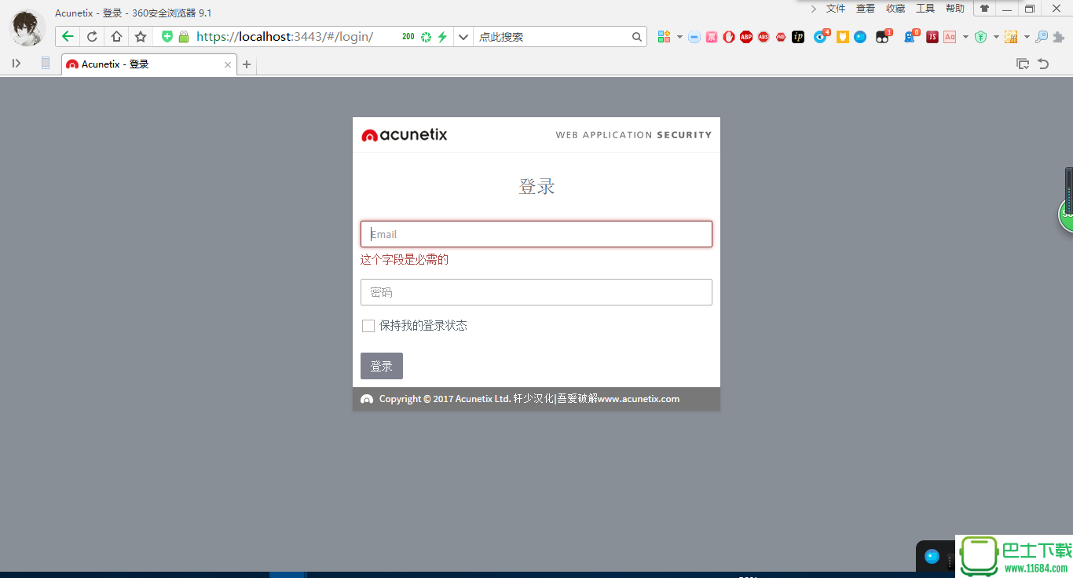1073x578 pixels.
Task: Click the black Tampermonkey extension icon
Action: 884,36
